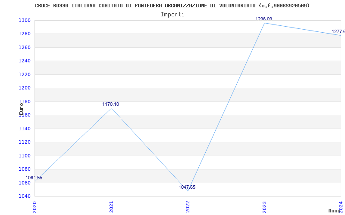Click the 2022 x-axis year label
The height and width of the screenshot is (215, 345).
coord(188,207)
